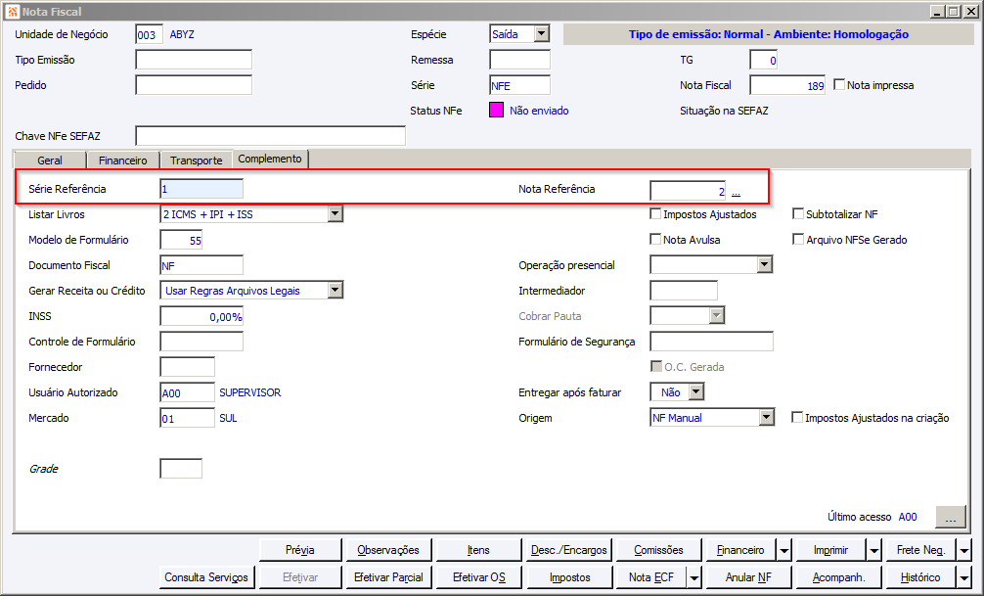Click the Imprimir button

point(830,550)
